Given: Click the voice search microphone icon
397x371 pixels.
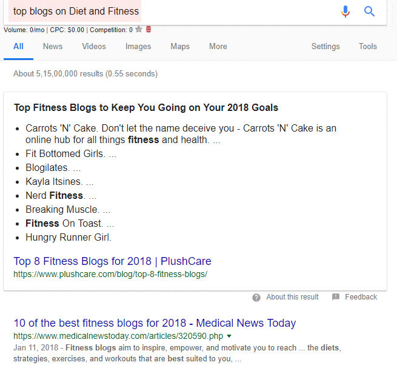Looking at the screenshot, I should pyautogui.click(x=345, y=12).
